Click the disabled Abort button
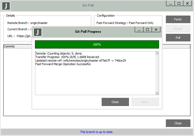This screenshot has width=194, height=136. pos(145,102)
